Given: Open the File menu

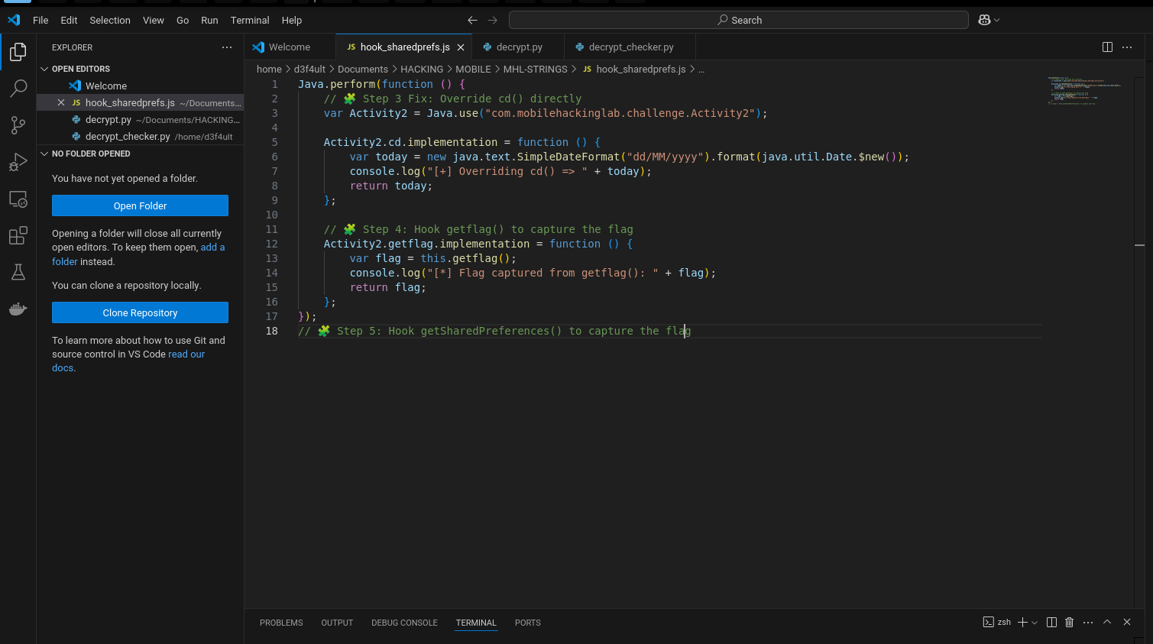Looking at the screenshot, I should pyautogui.click(x=40, y=20).
